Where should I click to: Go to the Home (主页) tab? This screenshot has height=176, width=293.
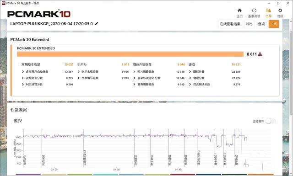pyautogui.click(x=239, y=13)
